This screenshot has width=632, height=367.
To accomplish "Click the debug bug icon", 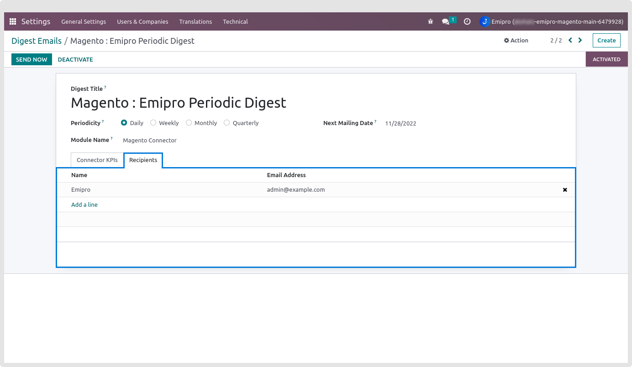I will 430,21.
